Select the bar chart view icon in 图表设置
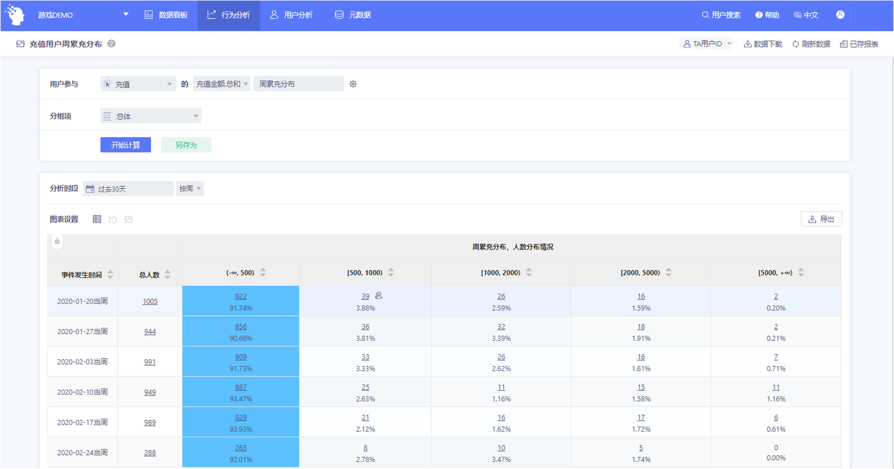This screenshot has height=469, width=894. pos(113,219)
